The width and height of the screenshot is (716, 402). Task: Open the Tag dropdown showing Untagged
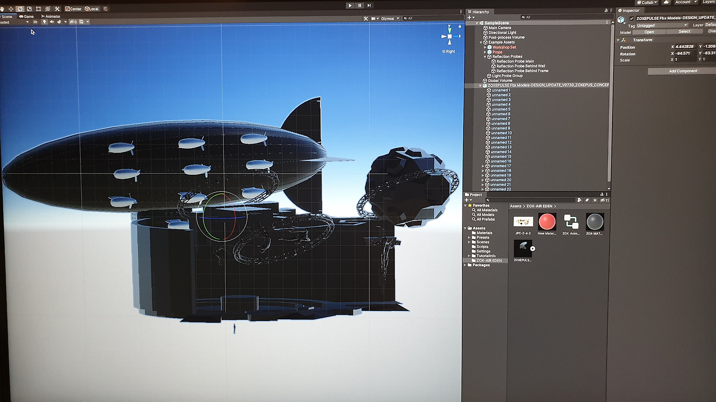pyautogui.click(x=663, y=26)
